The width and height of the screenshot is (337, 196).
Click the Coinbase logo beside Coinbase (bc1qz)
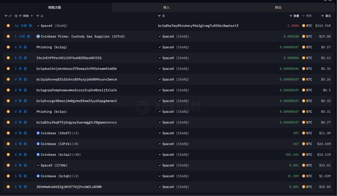[x=38, y=154]
